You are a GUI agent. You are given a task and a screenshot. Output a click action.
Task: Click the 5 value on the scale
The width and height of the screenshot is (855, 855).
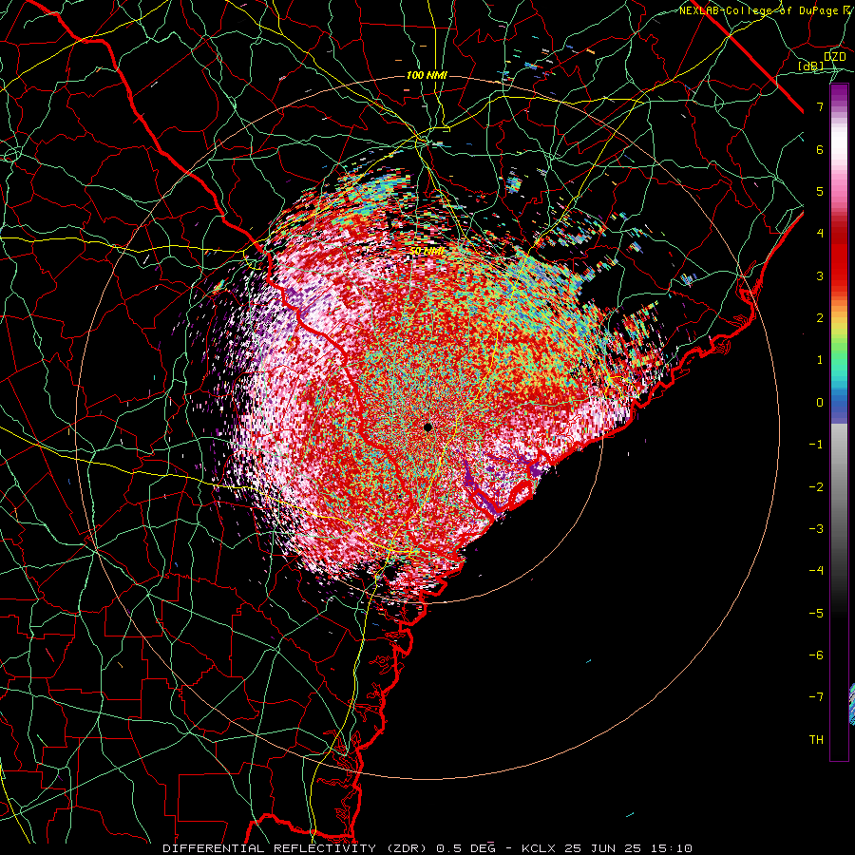820,191
